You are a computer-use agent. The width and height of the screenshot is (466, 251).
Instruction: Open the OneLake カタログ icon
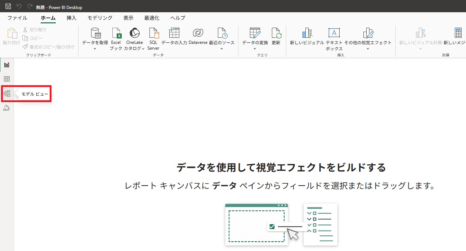135,33
